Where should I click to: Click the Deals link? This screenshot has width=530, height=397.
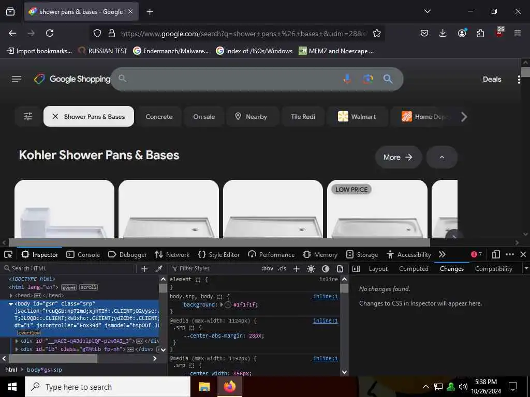coord(492,79)
